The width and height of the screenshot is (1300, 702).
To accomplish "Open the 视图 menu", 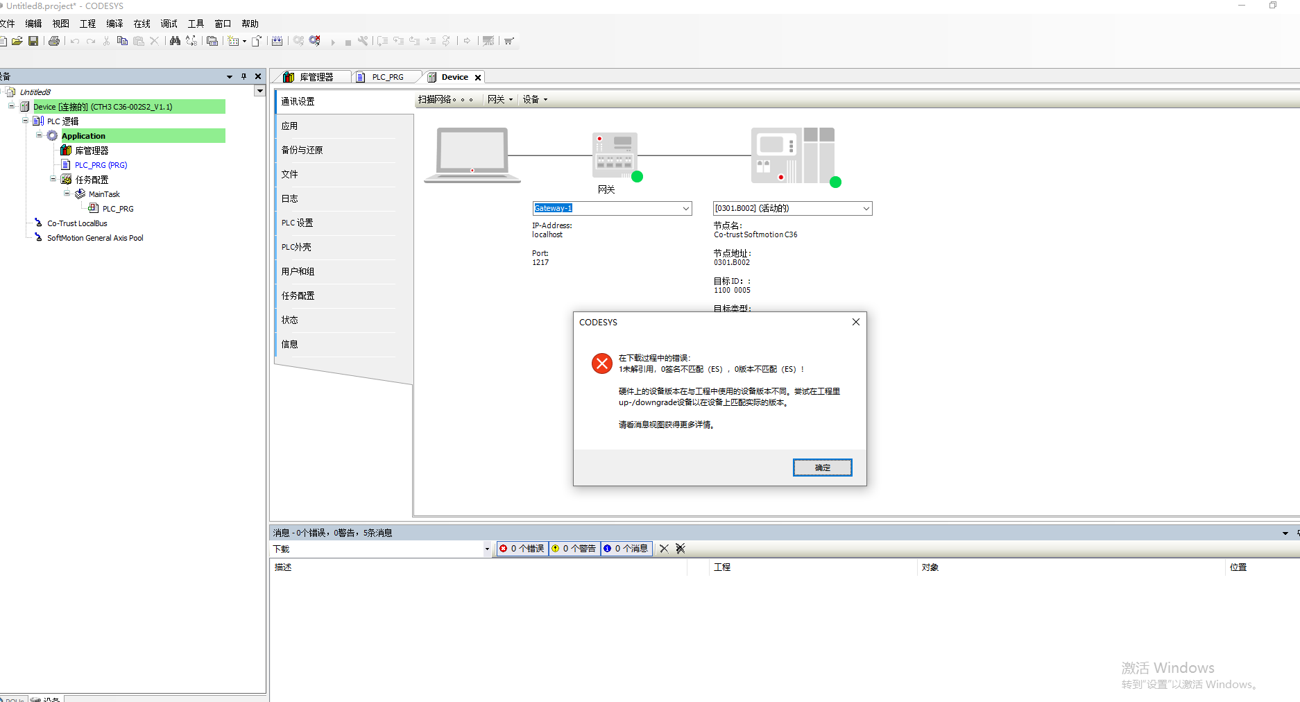I will (x=61, y=24).
